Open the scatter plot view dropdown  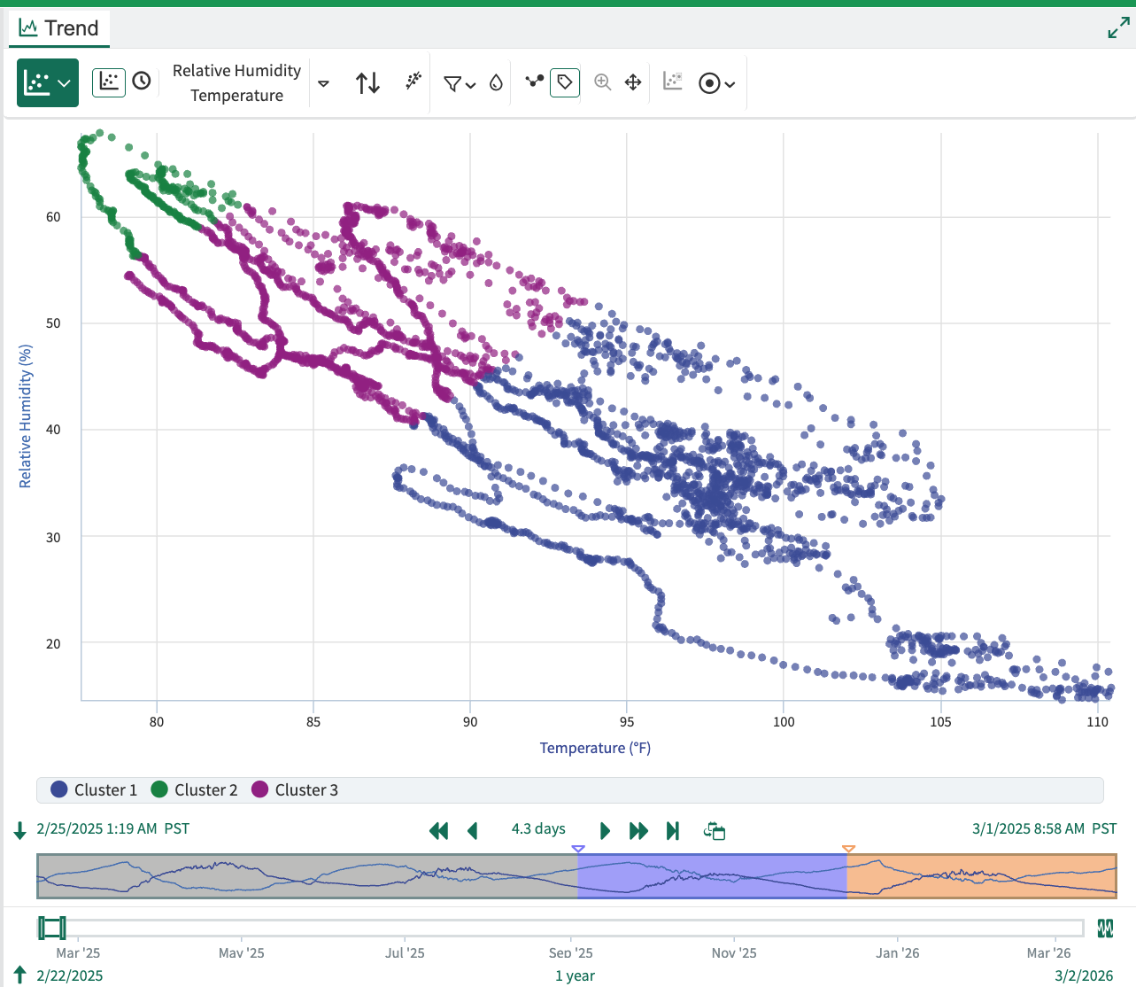48,83
